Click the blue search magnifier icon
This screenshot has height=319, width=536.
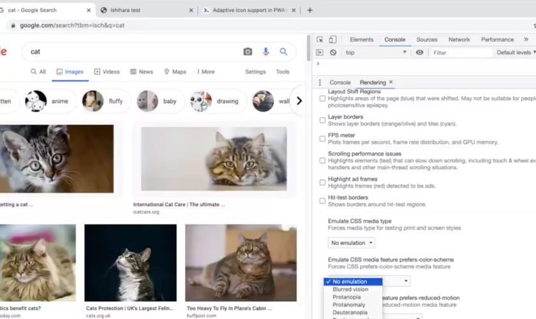click(x=284, y=52)
